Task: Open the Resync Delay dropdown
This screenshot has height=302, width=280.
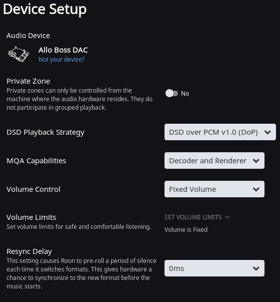Action: (214, 268)
